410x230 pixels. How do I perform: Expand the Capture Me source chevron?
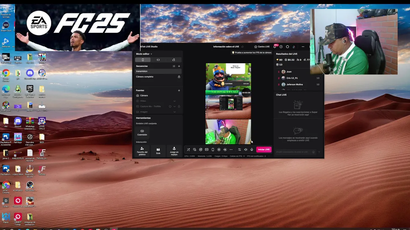[175, 106]
